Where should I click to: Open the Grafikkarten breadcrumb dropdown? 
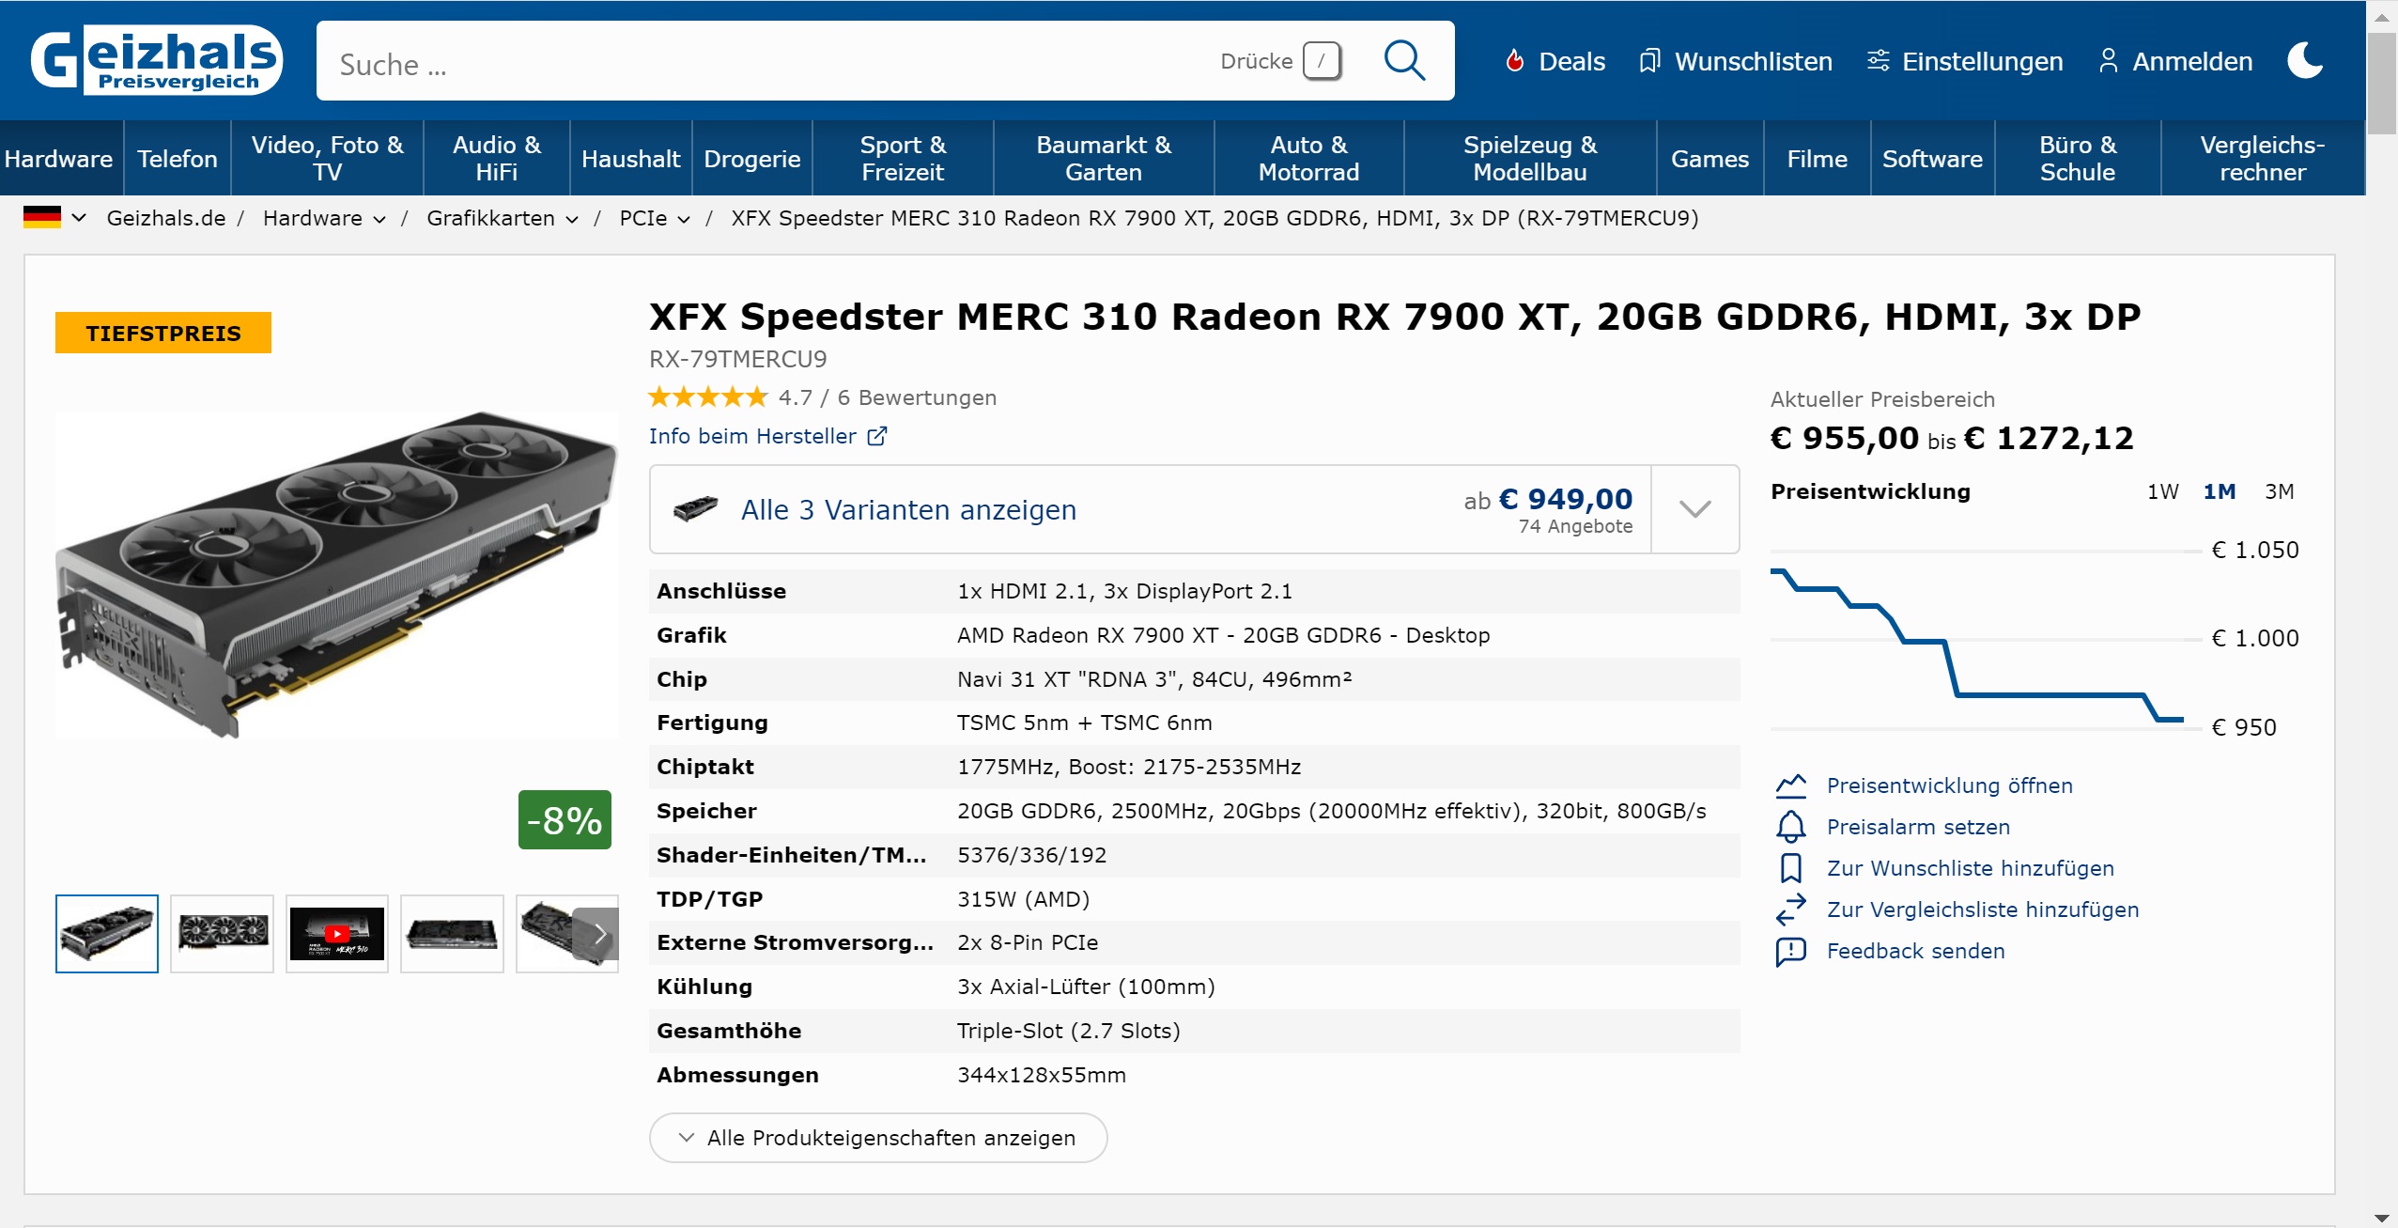click(571, 219)
